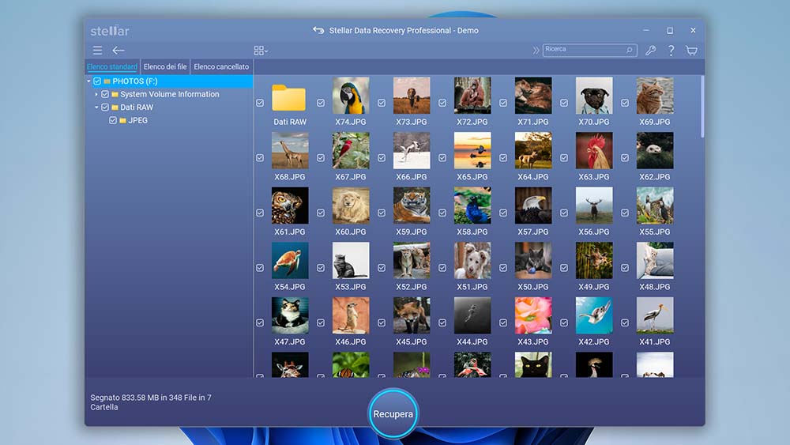This screenshot has height=445, width=790.
Task: Select the X70.JPG pug thumbnail
Action: click(594, 96)
